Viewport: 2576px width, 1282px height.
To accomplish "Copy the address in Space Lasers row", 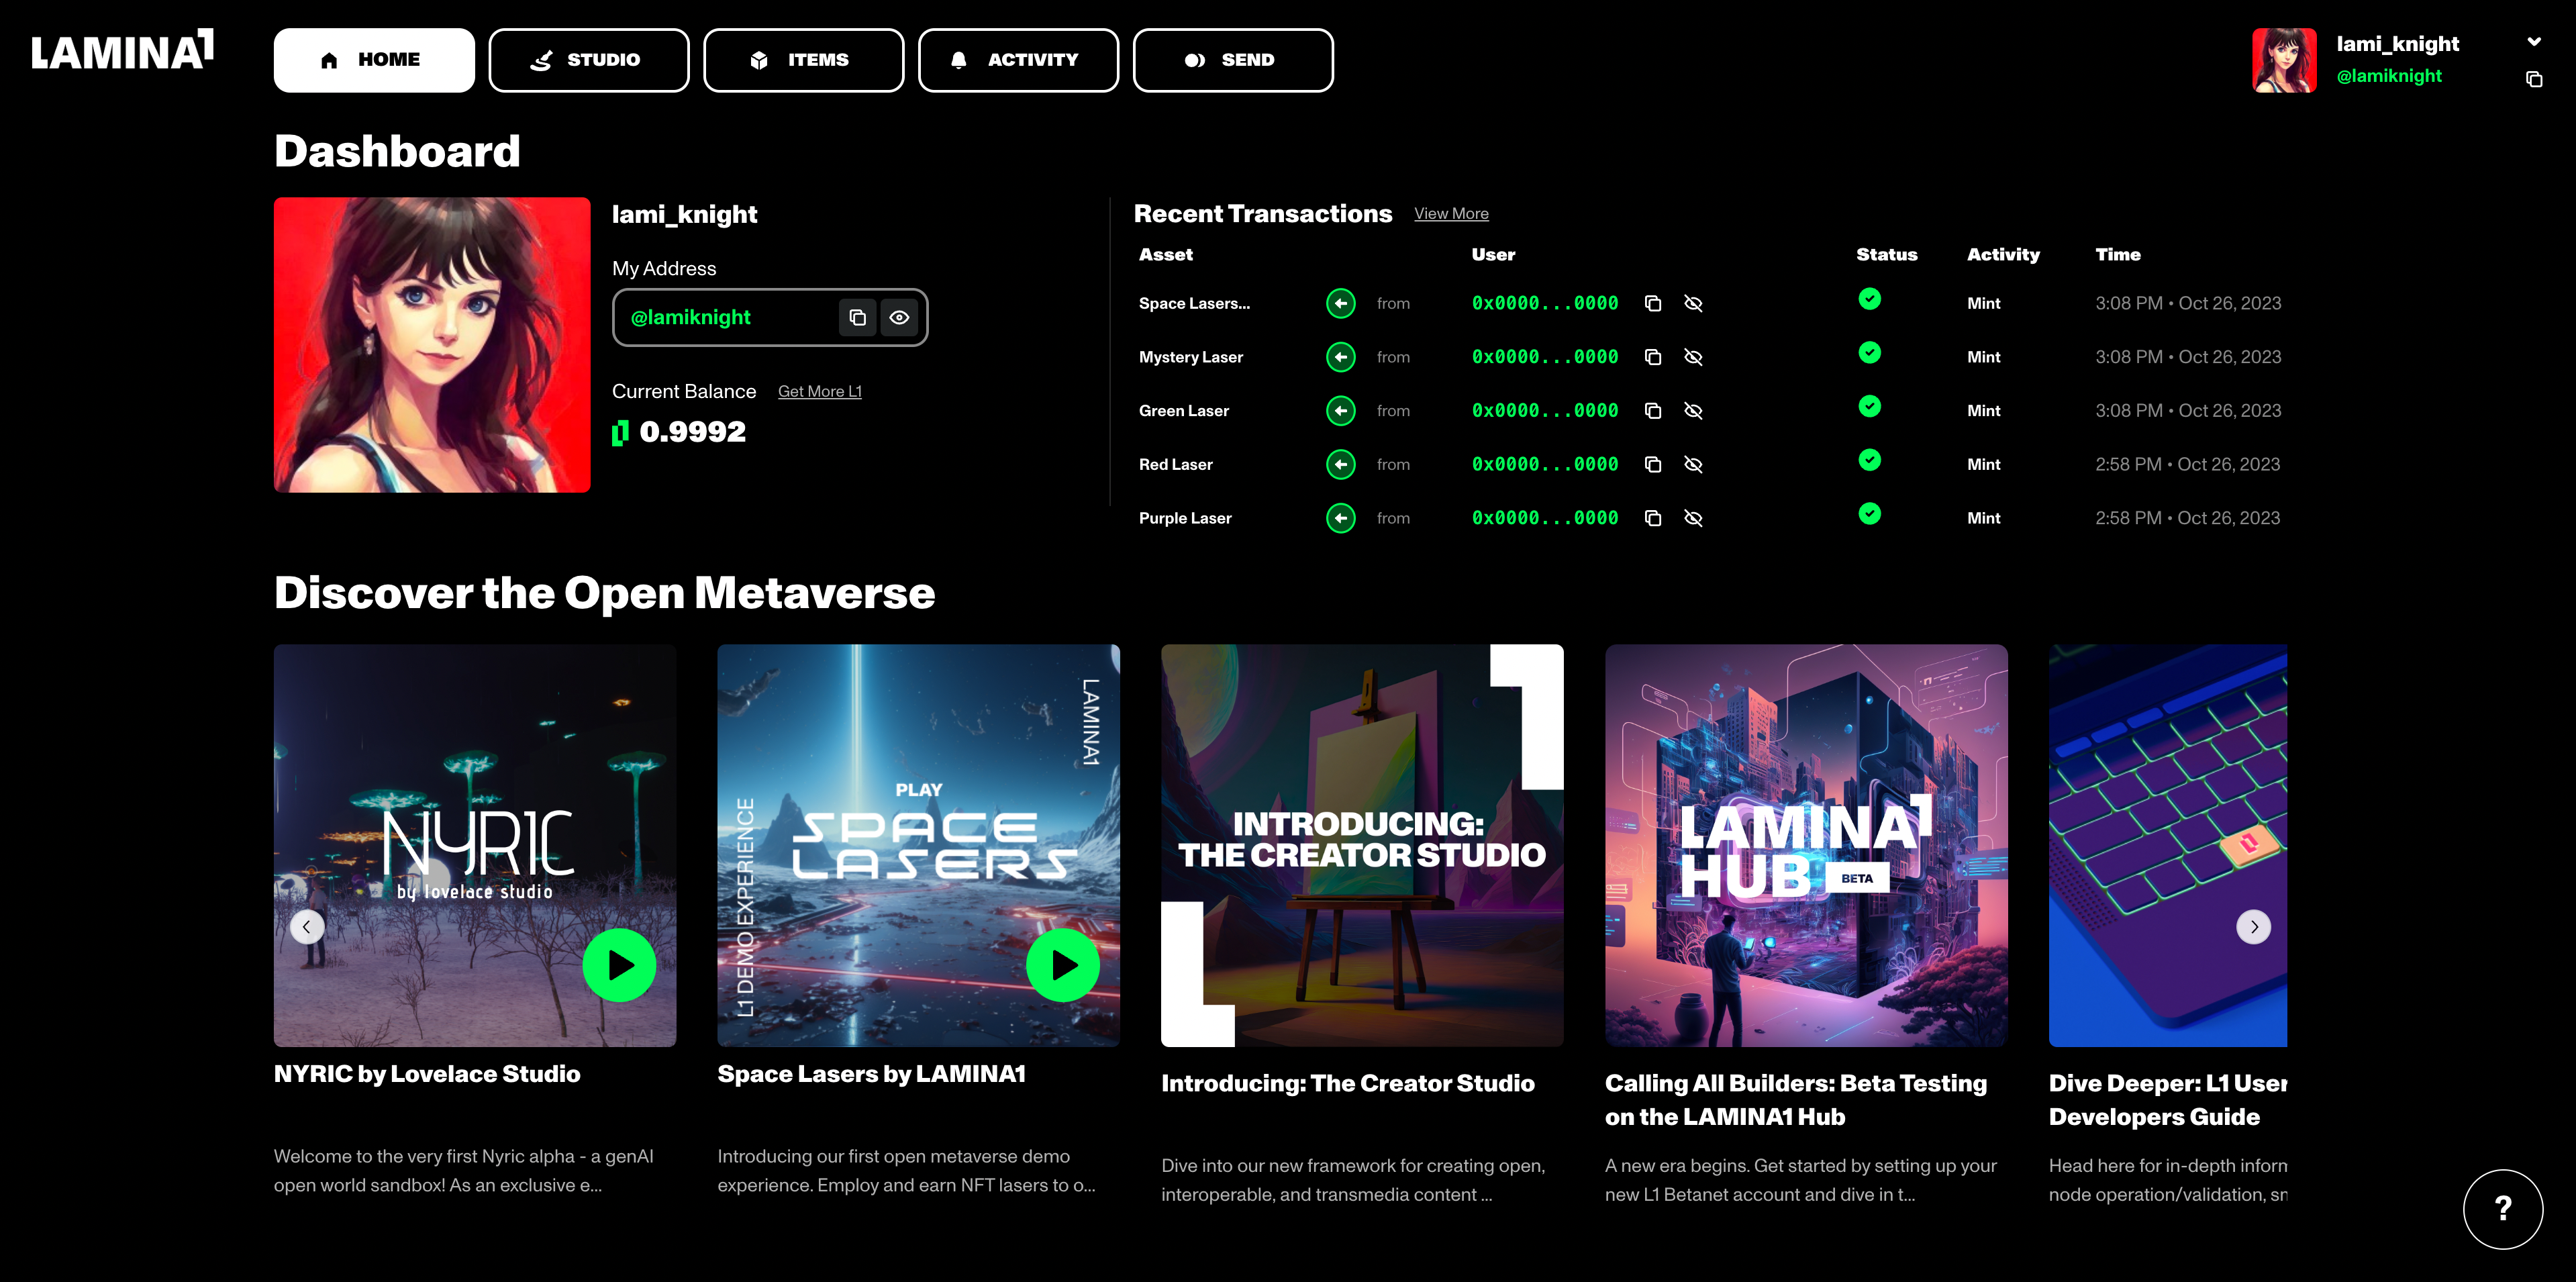I will pyautogui.click(x=1653, y=303).
